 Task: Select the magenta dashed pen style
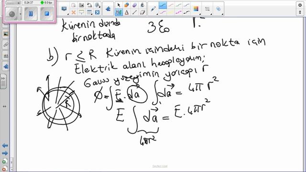(x=178, y=12)
